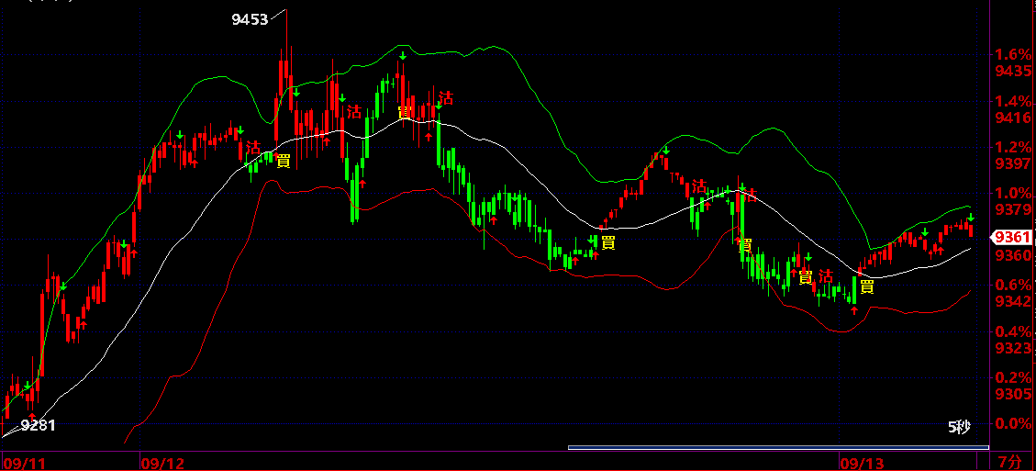
Task: Click the 1.6% label on the right axis
Action: pyautogui.click(x=1010, y=55)
